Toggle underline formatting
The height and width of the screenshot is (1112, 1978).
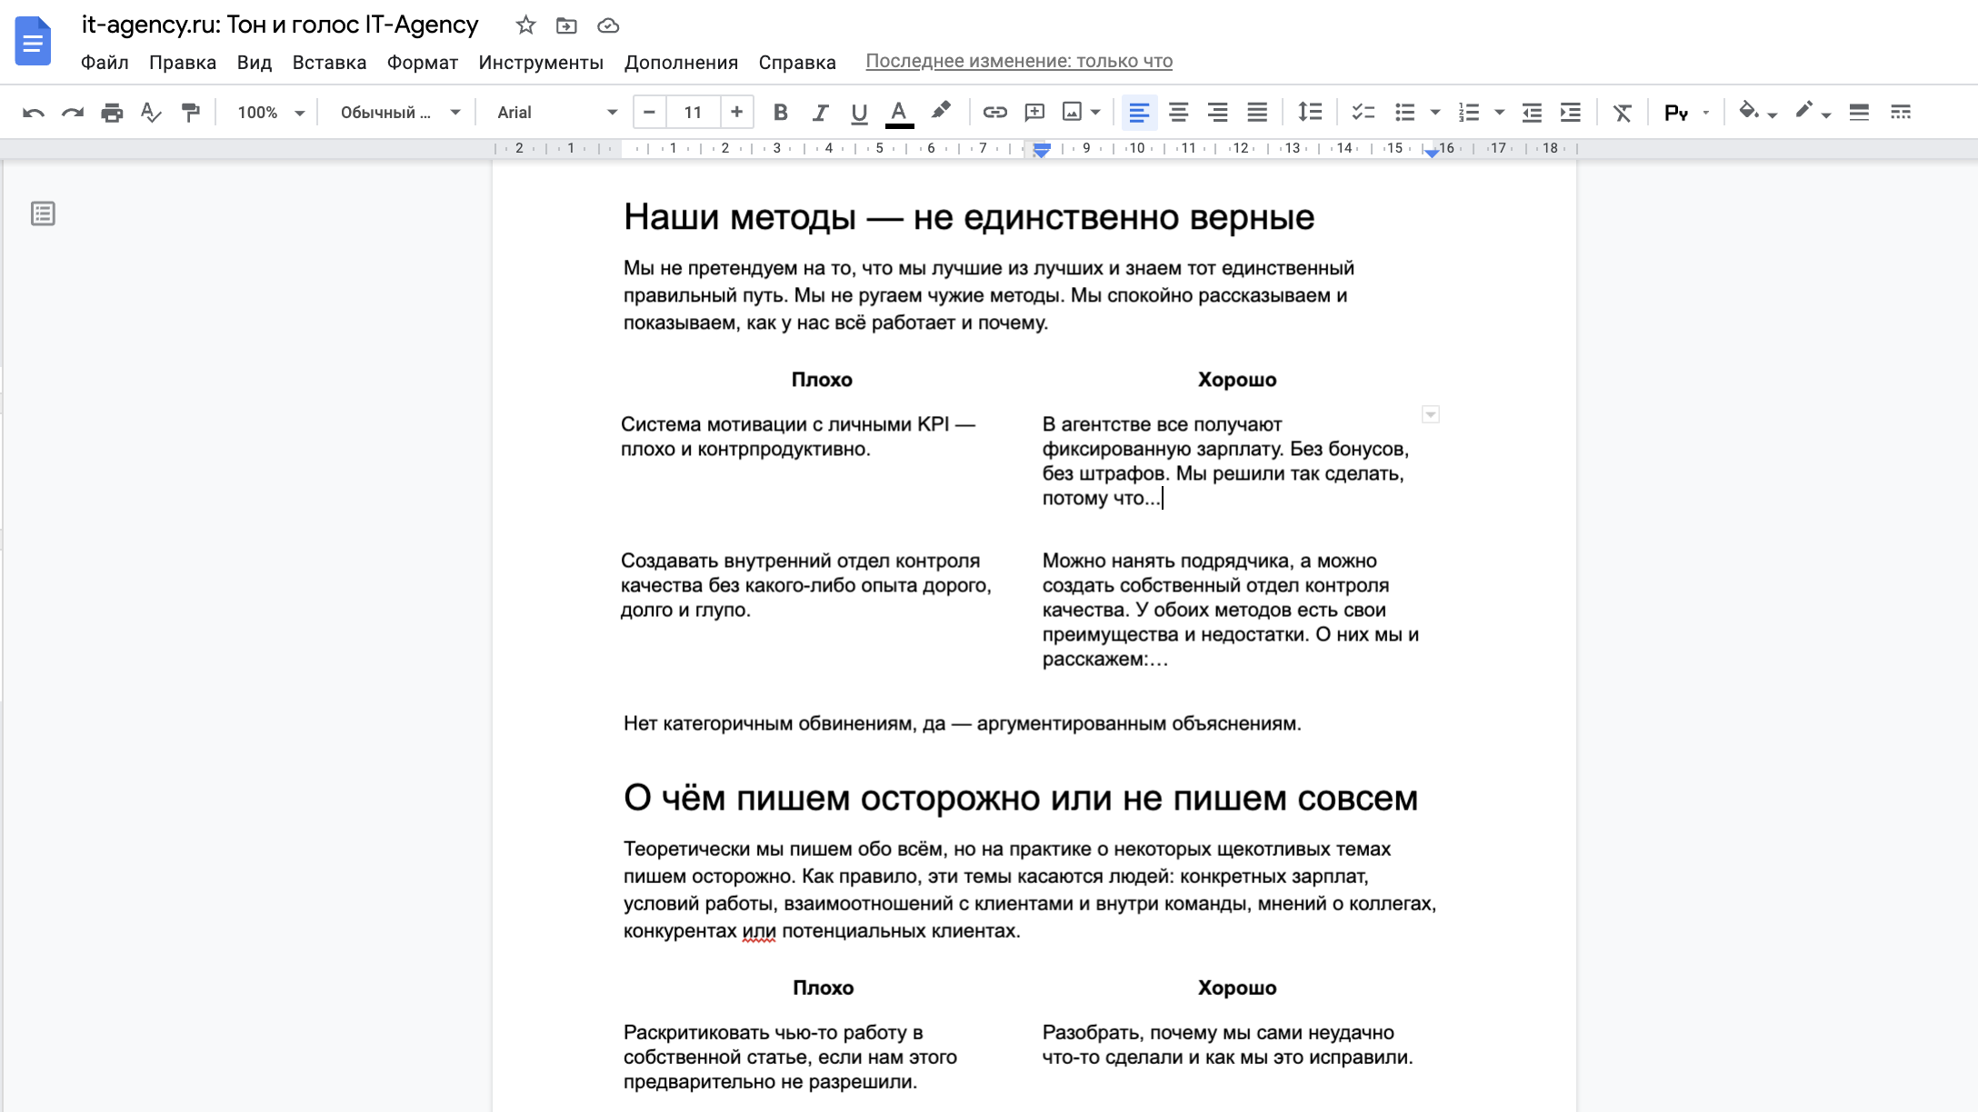859,113
